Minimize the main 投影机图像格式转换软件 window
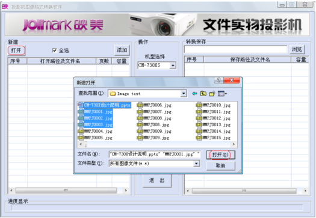The image size is (316, 218). (x=282, y=5)
